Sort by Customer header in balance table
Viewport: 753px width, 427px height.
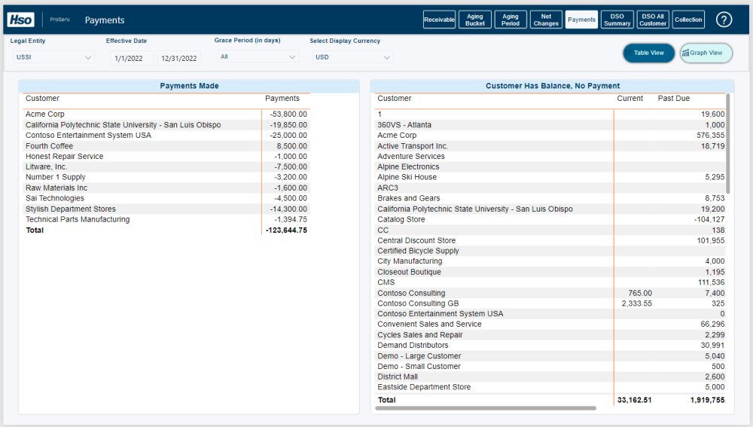(395, 99)
